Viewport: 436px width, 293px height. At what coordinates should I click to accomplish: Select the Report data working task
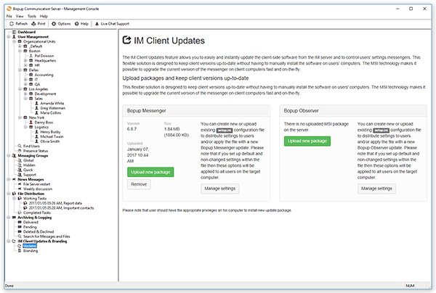(55, 203)
